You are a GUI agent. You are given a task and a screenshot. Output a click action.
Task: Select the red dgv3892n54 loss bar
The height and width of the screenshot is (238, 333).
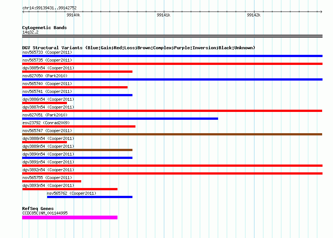tap(172, 173)
